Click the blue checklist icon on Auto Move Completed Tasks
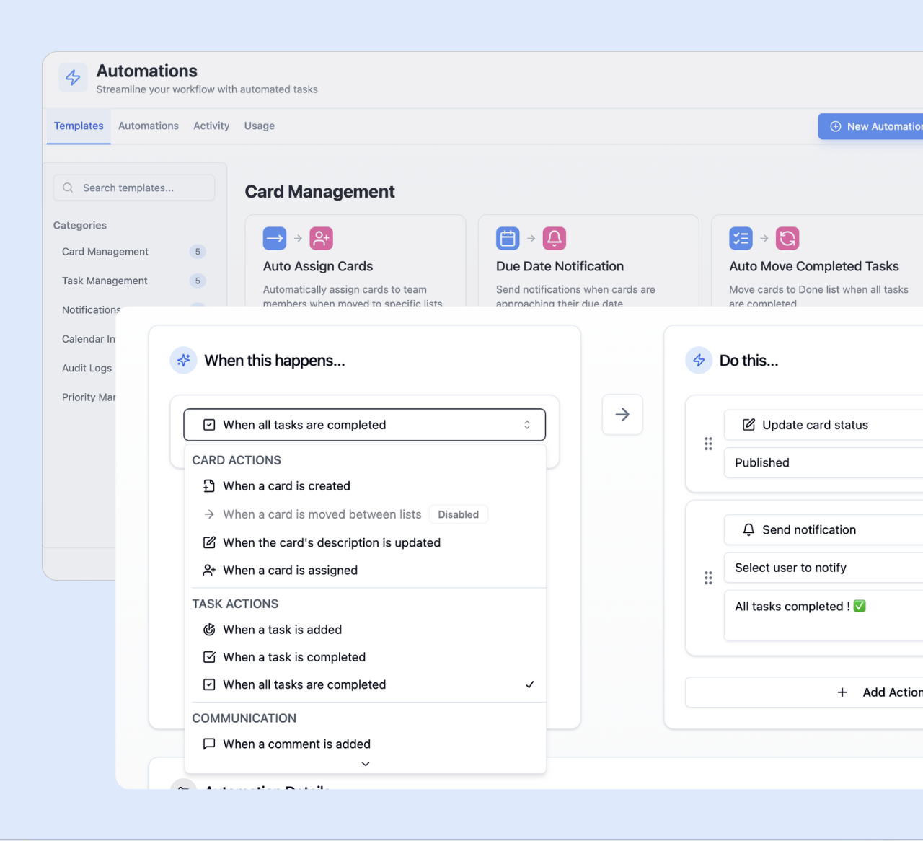This screenshot has height=841, width=923. coord(741,238)
